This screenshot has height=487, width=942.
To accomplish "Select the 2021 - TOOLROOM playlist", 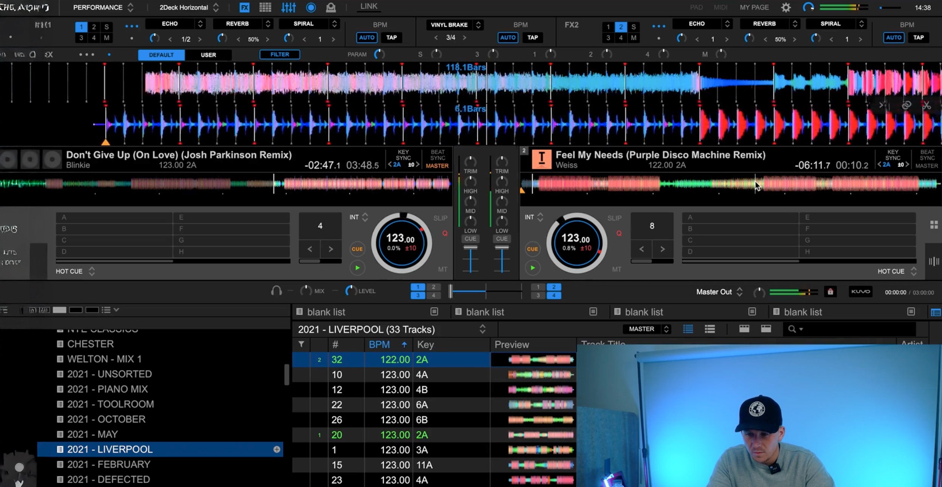I will pyautogui.click(x=110, y=404).
